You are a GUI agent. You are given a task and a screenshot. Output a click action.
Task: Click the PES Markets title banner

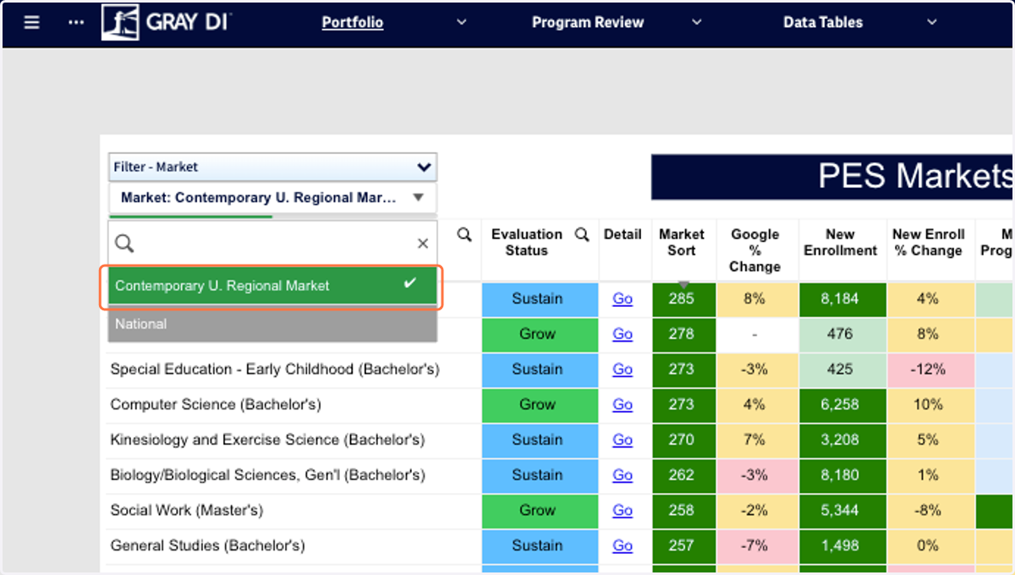tap(833, 177)
